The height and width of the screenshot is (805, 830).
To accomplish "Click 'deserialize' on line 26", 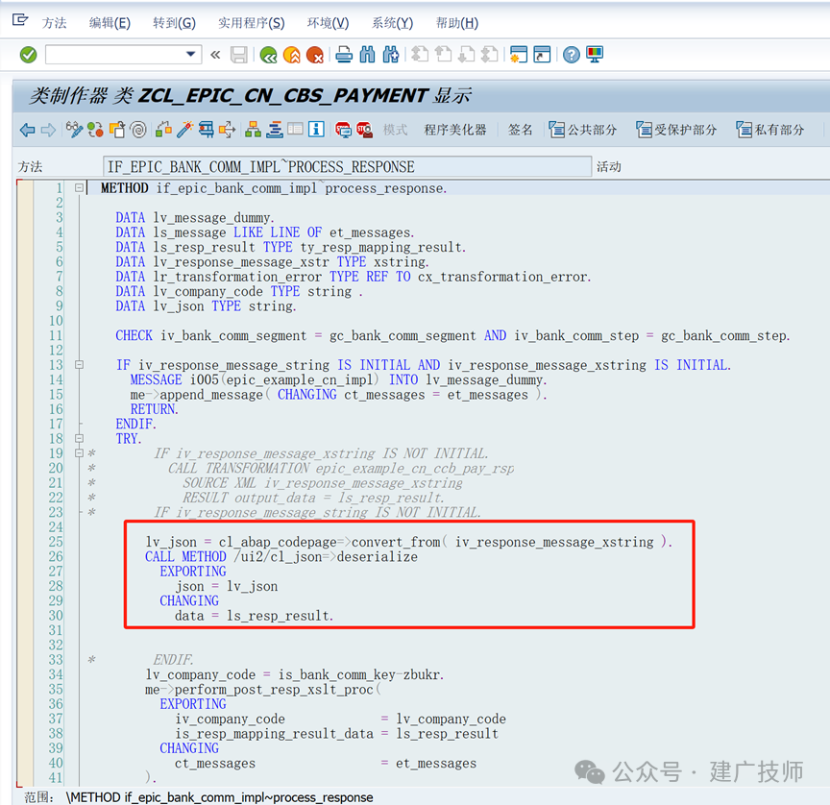I will pos(378,557).
